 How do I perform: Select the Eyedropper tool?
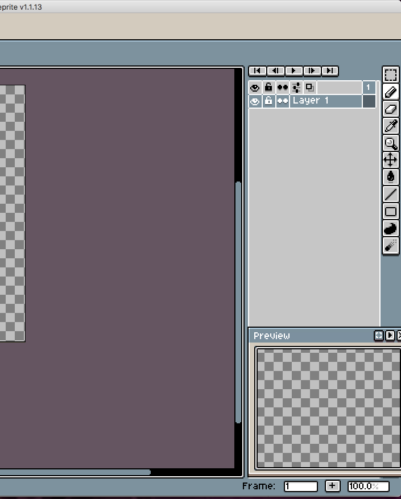pyautogui.click(x=391, y=126)
